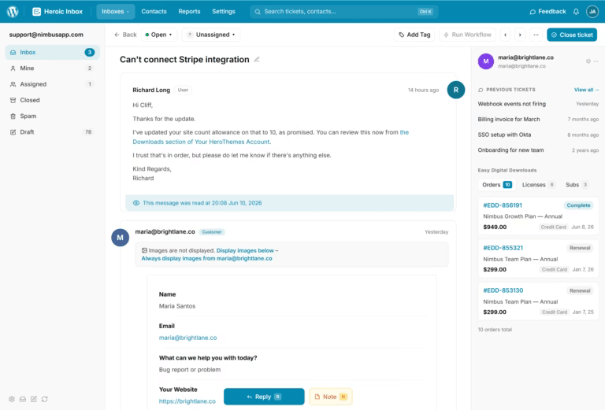Select the Inbox folder

coord(52,53)
